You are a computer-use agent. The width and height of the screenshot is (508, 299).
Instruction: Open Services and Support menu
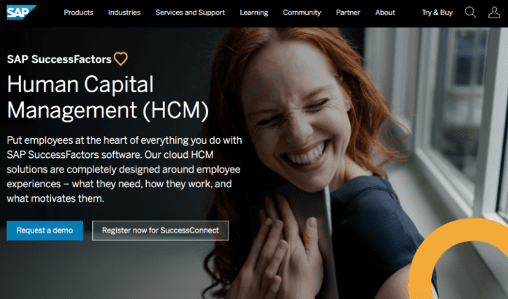click(x=190, y=13)
